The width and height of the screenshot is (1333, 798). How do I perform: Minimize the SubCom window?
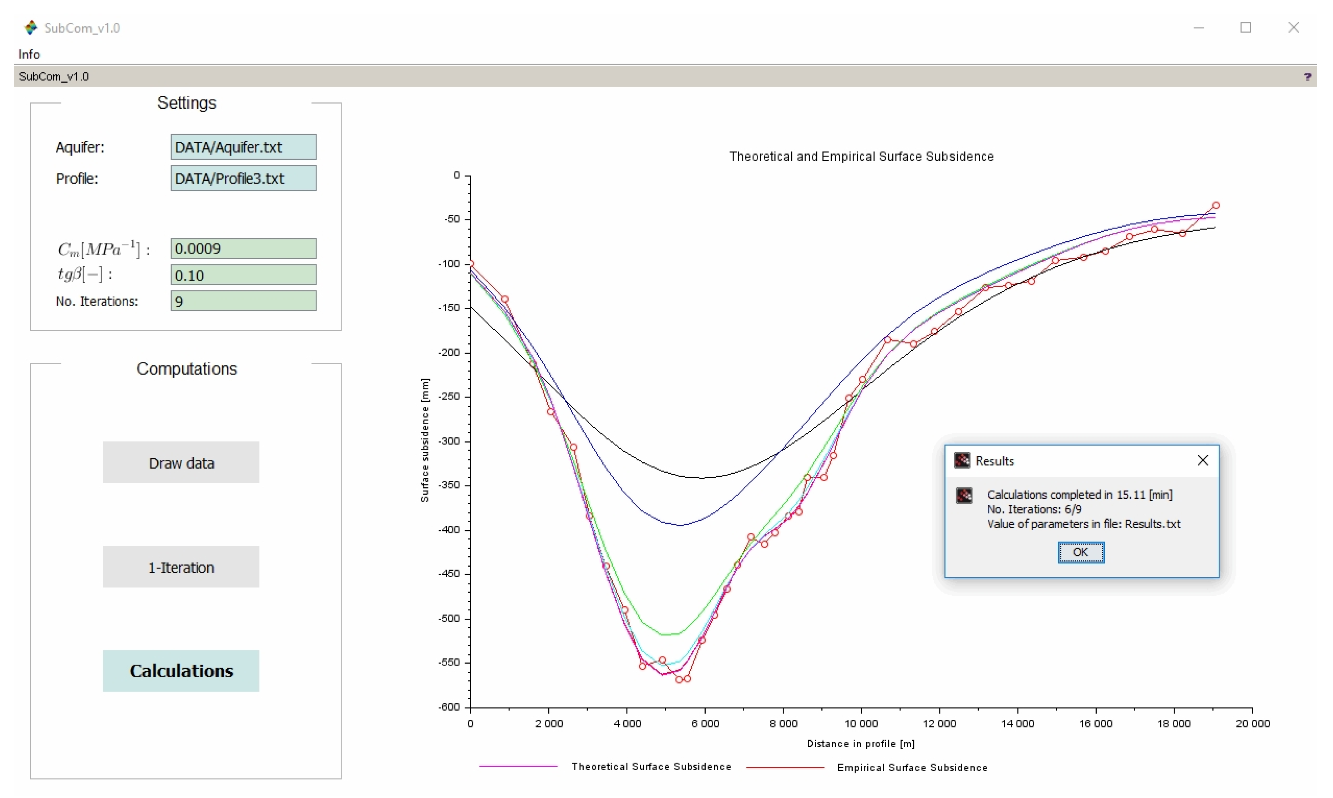1198,28
